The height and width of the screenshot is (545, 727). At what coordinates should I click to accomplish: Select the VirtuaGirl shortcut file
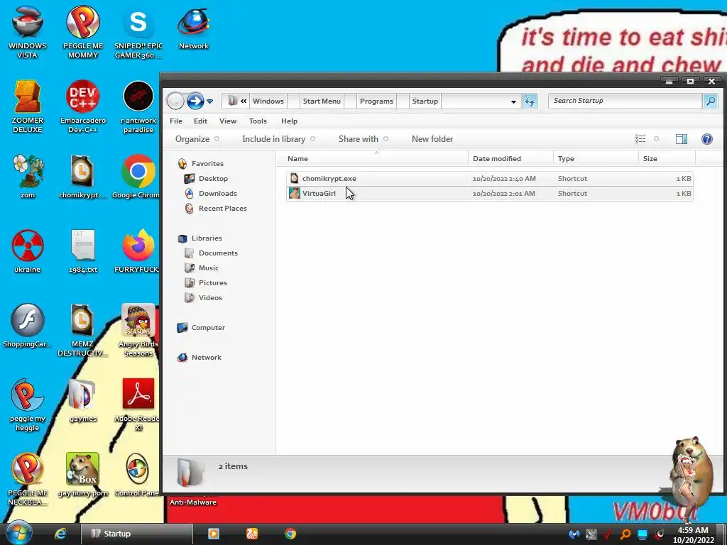(490, 193)
